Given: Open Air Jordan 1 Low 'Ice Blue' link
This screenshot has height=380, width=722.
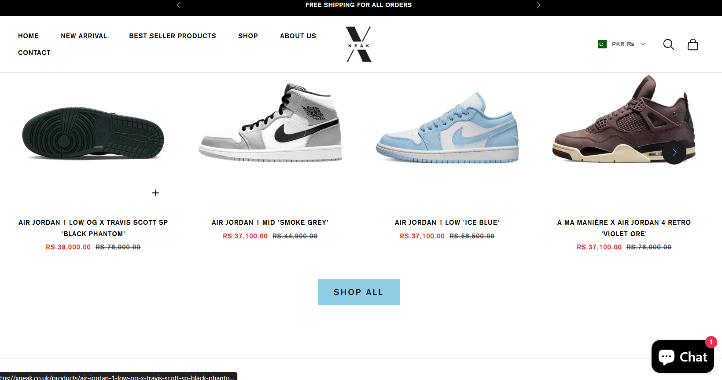Looking at the screenshot, I should (447, 223).
